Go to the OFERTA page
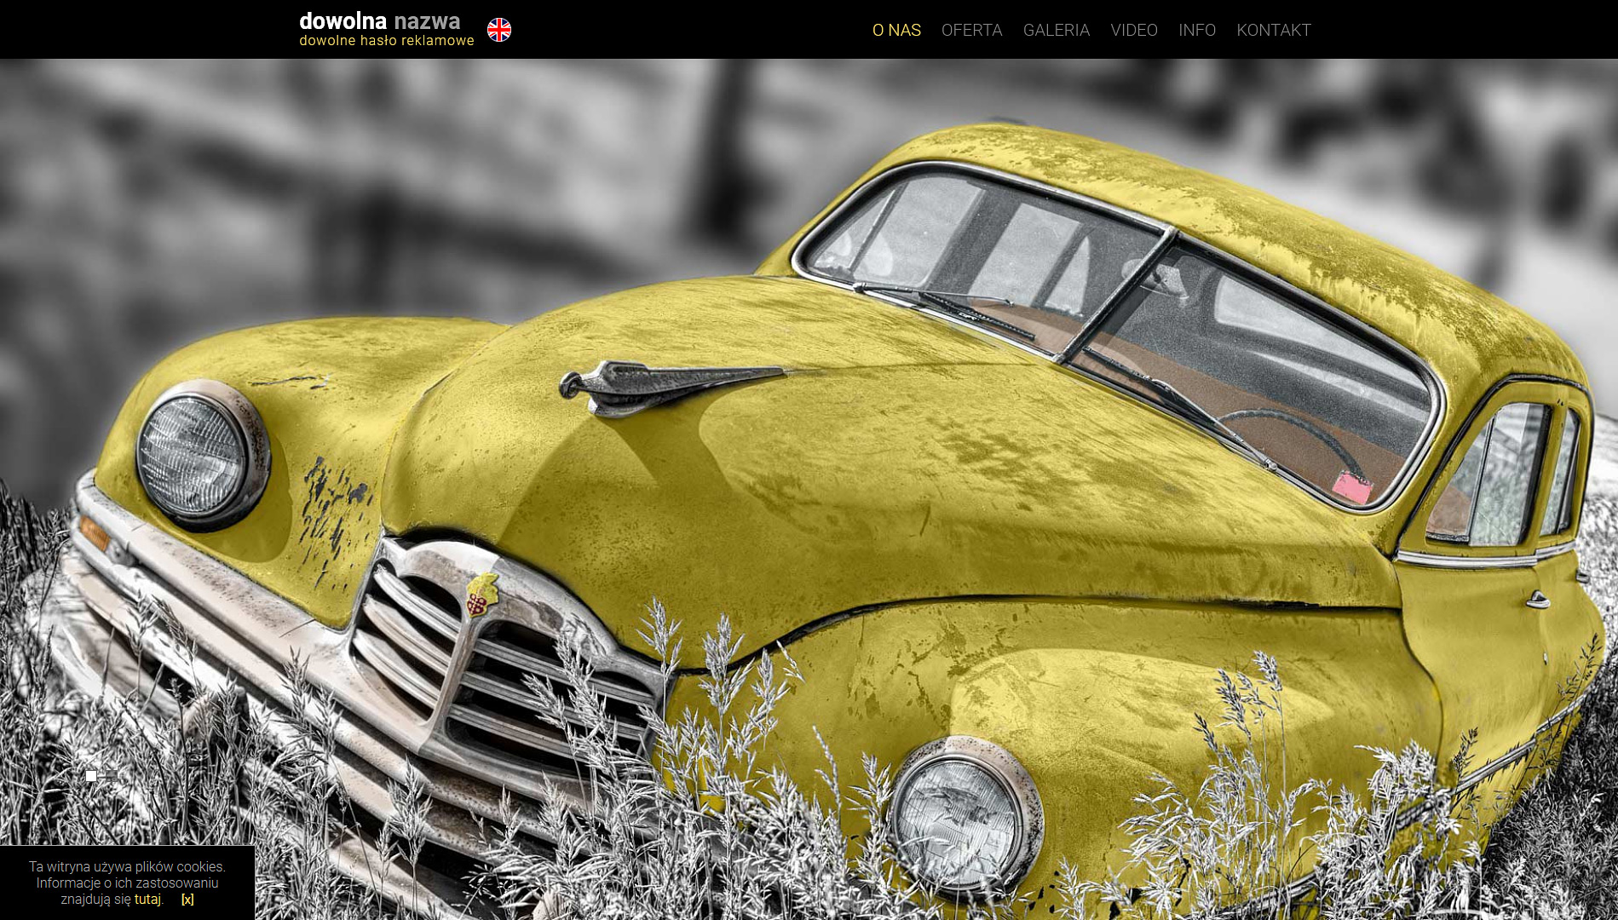The width and height of the screenshot is (1618, 920). pos(971,30)
